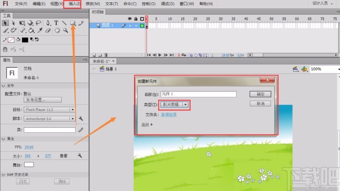The height and width of the screenshot is (191, 340).
Task: Expand the 高级 section in dialog
Action: click(147, 125)
